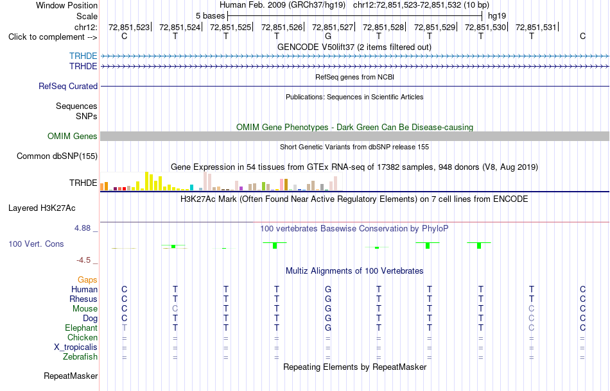610x391 pixels.
Task: Click the orange Gaps label
Action: click(87, 279)
